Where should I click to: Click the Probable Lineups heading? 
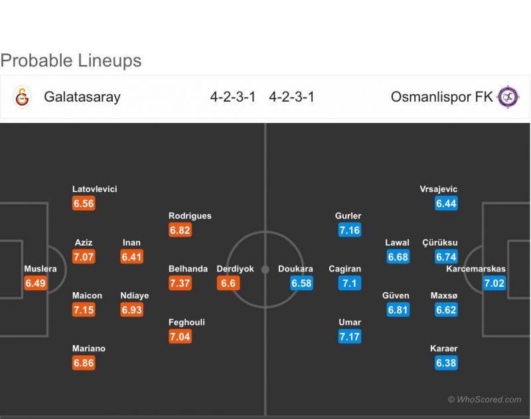pos(71,61)
